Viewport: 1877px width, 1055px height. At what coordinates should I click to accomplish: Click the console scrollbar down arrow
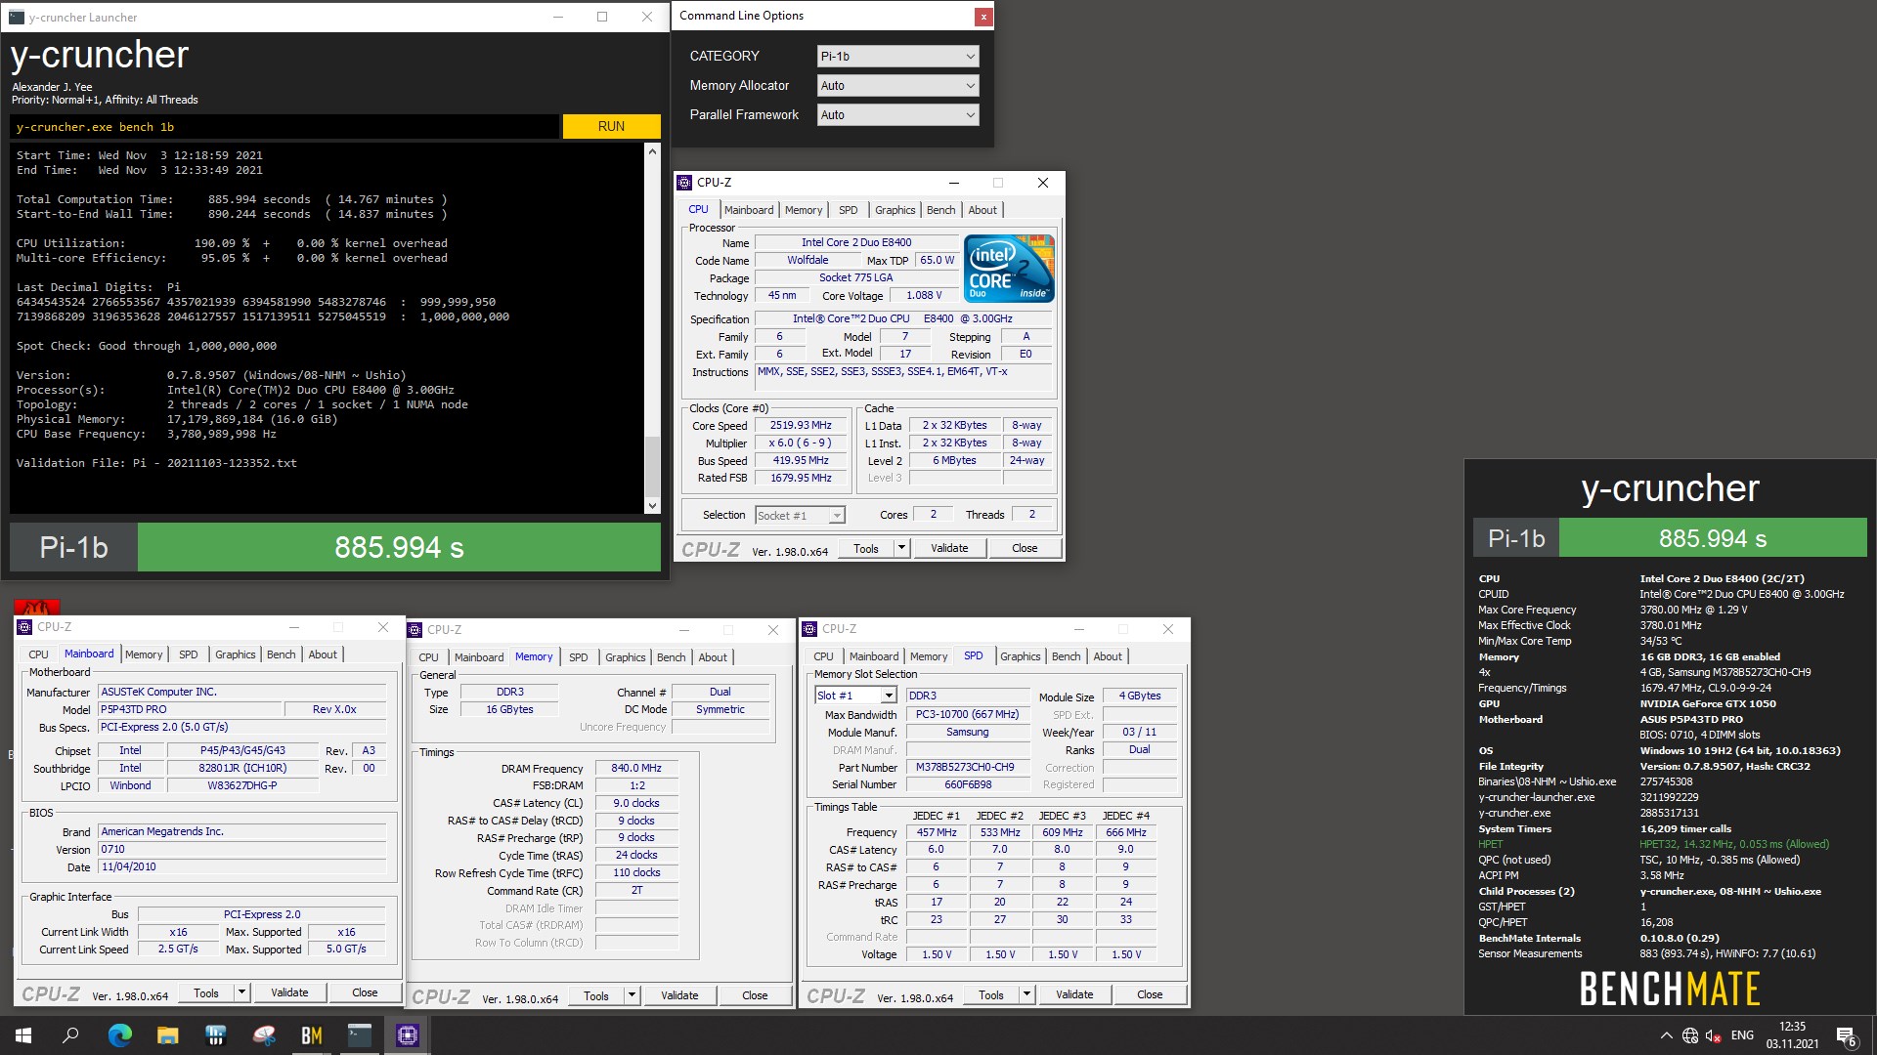[652, 505]
